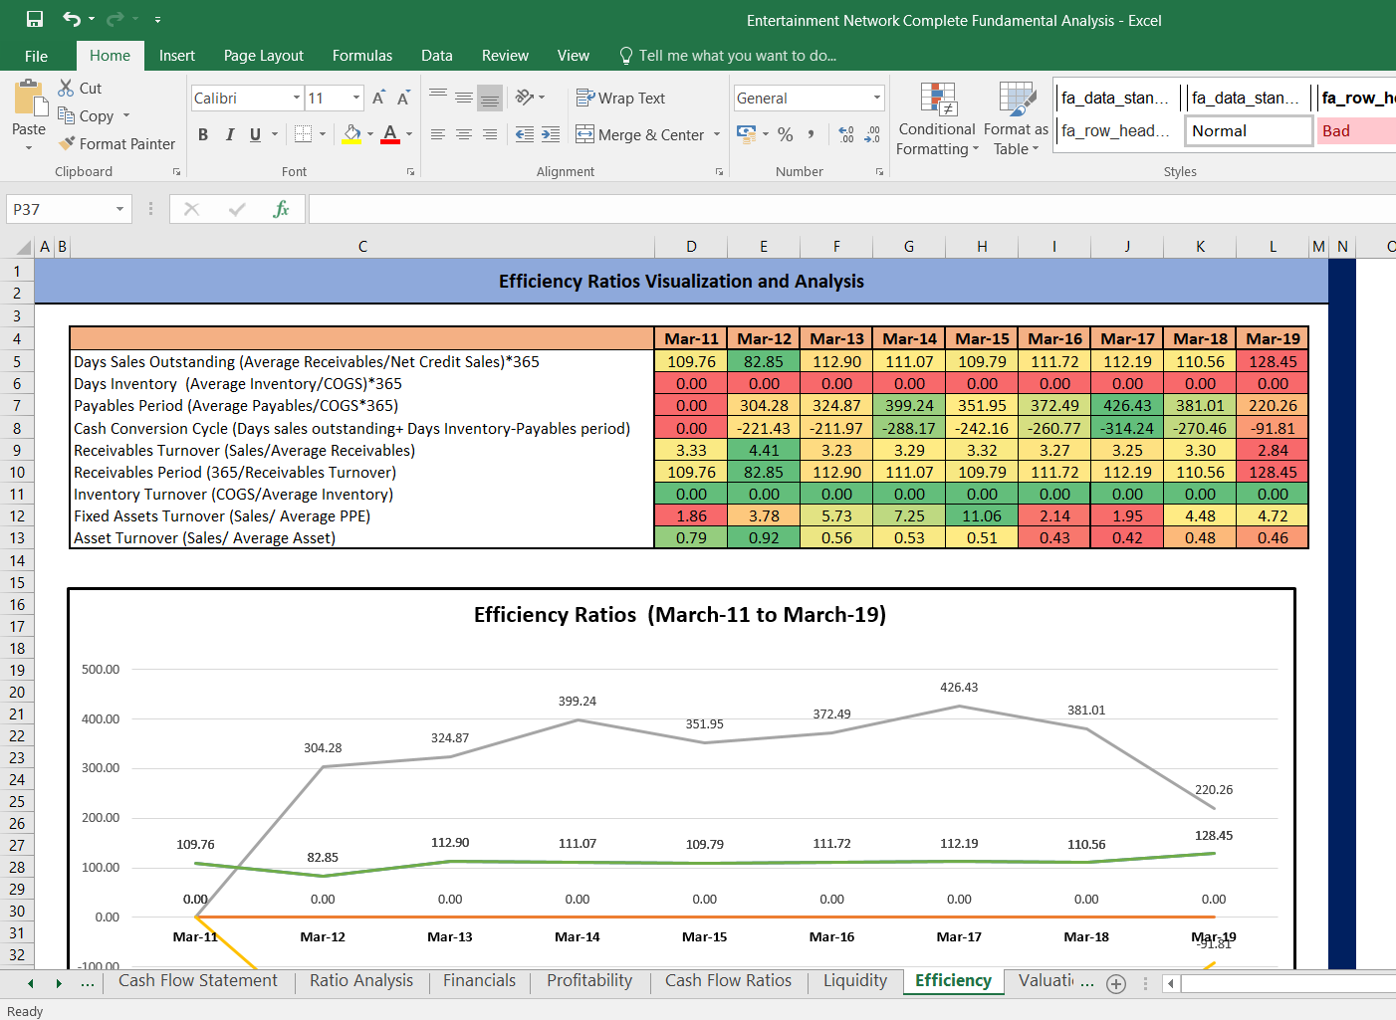Click inside the formula bar
1396x1020 pixels.
[x=851, y=209]
